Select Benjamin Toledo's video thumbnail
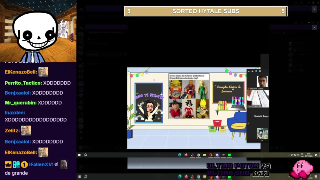The width and height of the screenshot is (320, 180). 262,81
